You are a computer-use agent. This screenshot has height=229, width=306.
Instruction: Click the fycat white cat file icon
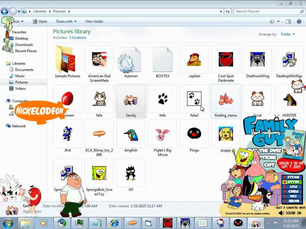tap(258, 99)
